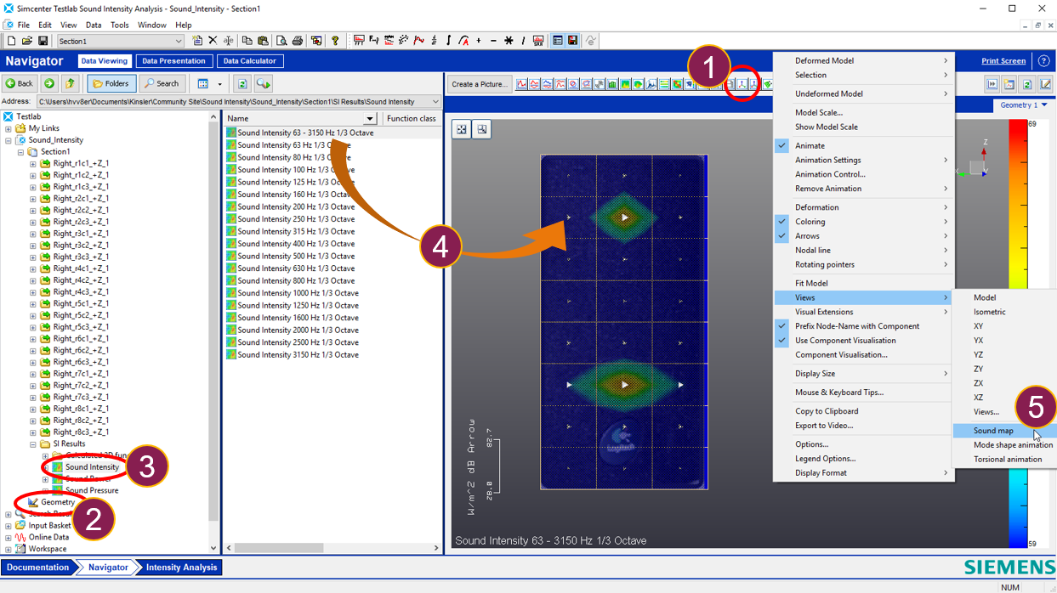Open the Help question mark icon
Image resolution: width=1057 pixels, height=593 pixels.
coord(335,41)
